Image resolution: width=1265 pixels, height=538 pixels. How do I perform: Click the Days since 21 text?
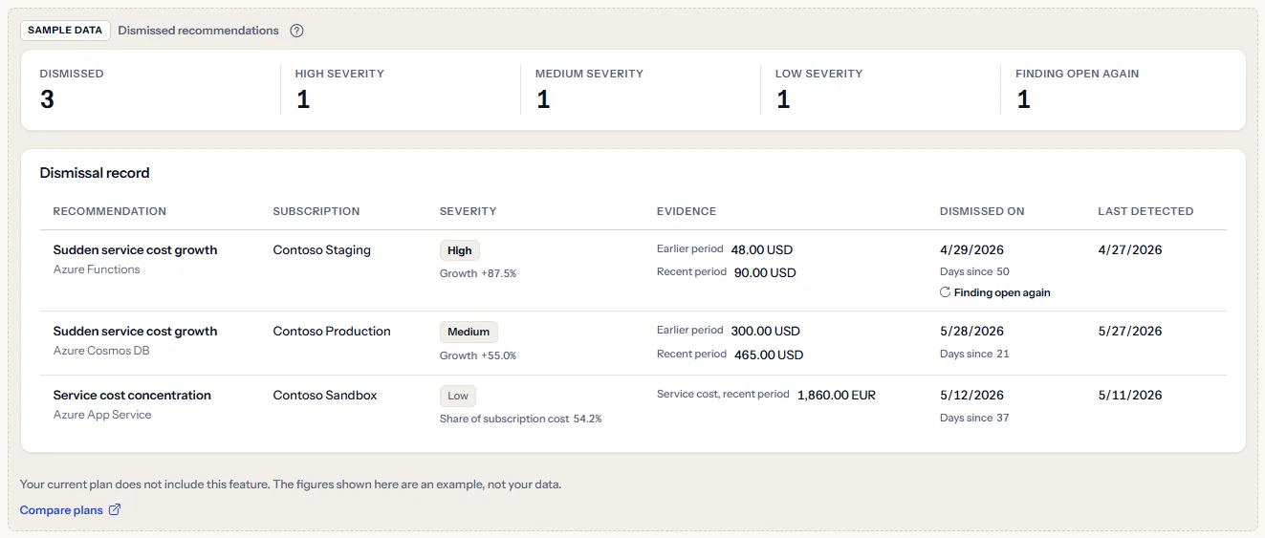pyautogui.click(x=974, y=355)
